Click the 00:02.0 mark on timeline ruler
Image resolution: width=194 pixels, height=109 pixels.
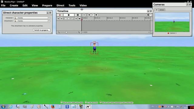[x=110, y=18]
